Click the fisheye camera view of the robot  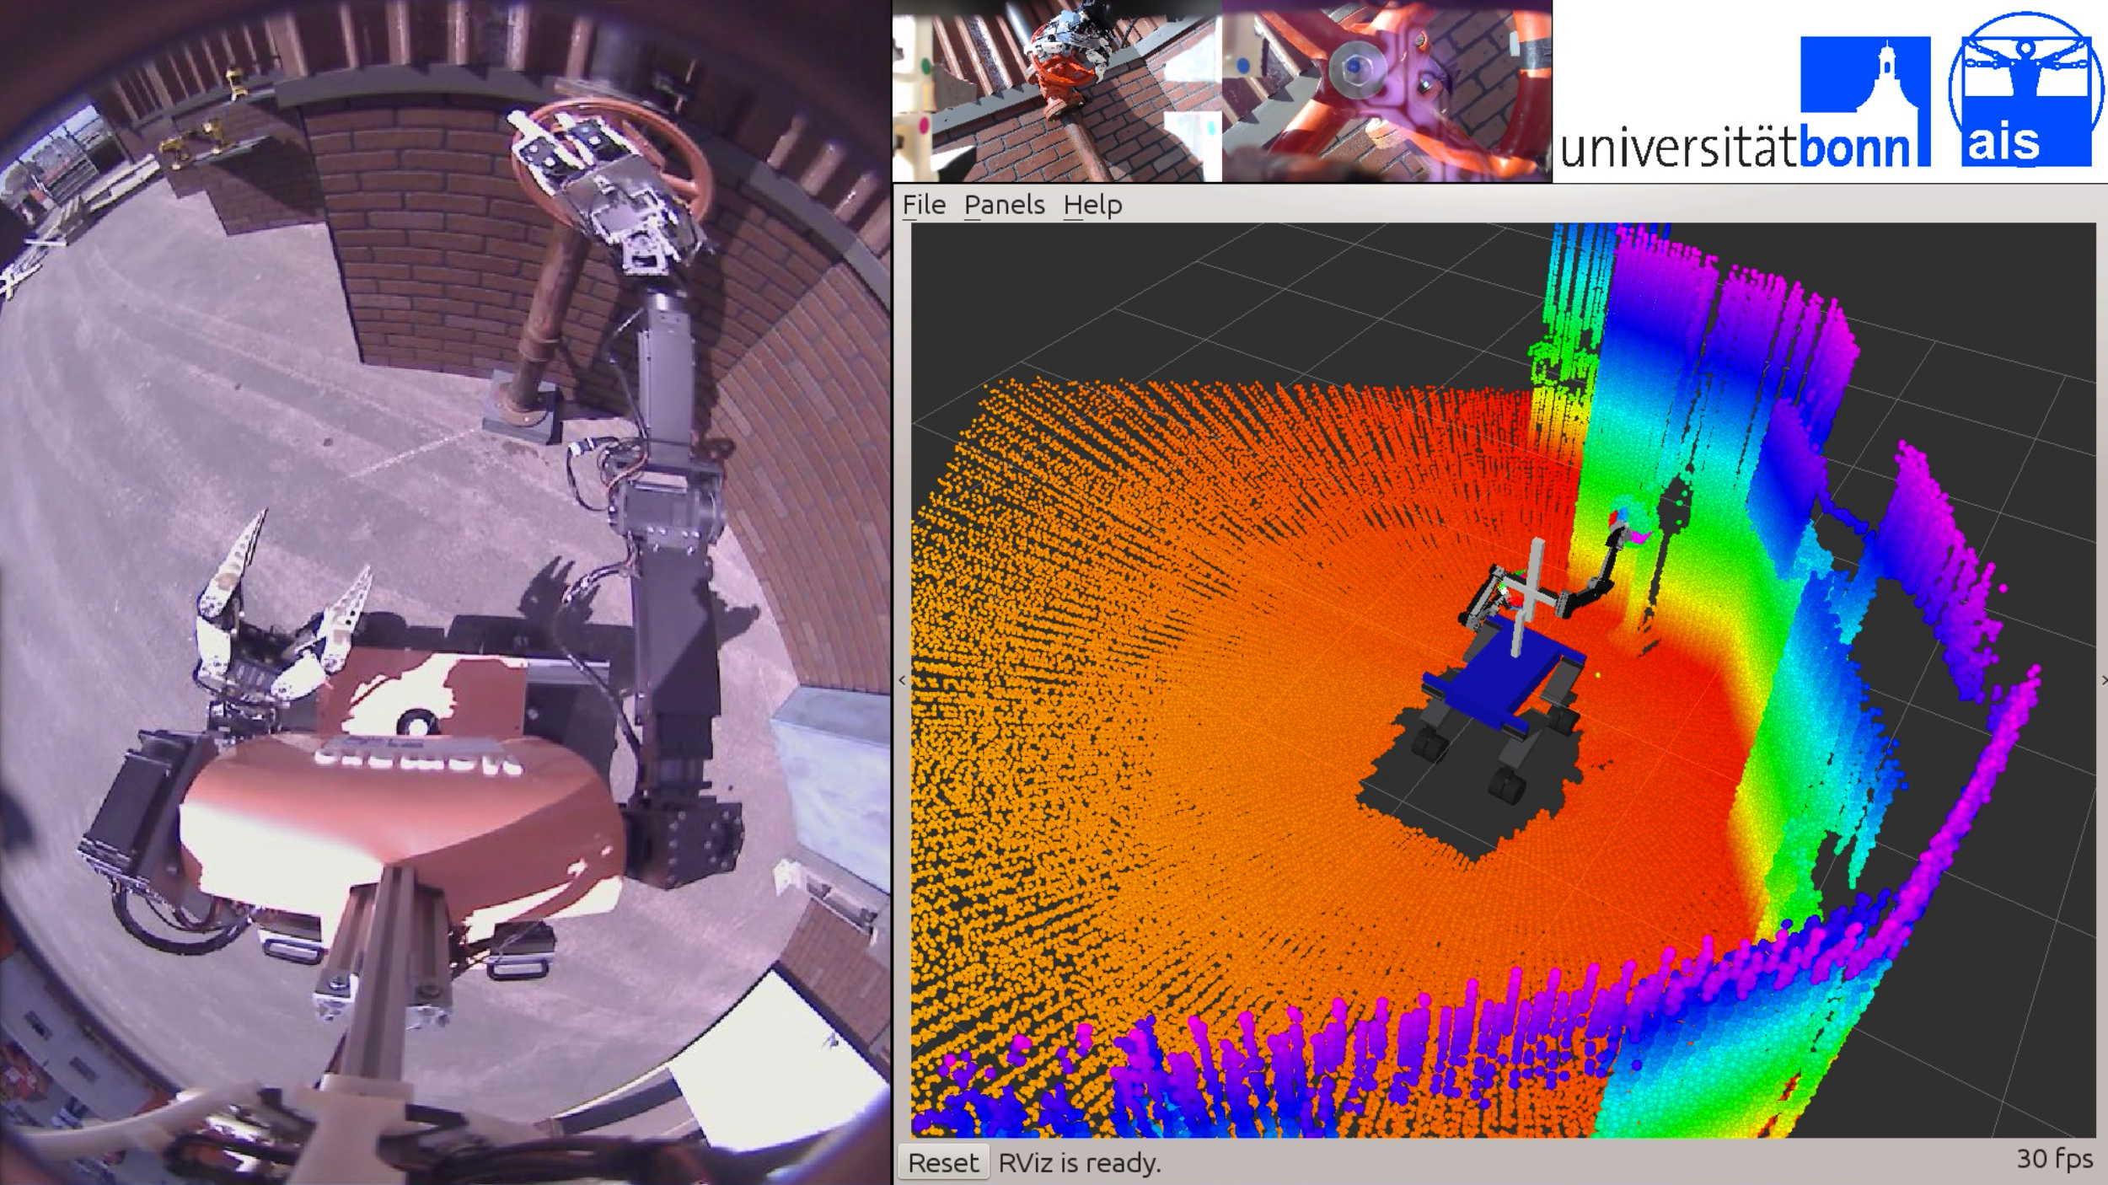coord(445,592)
